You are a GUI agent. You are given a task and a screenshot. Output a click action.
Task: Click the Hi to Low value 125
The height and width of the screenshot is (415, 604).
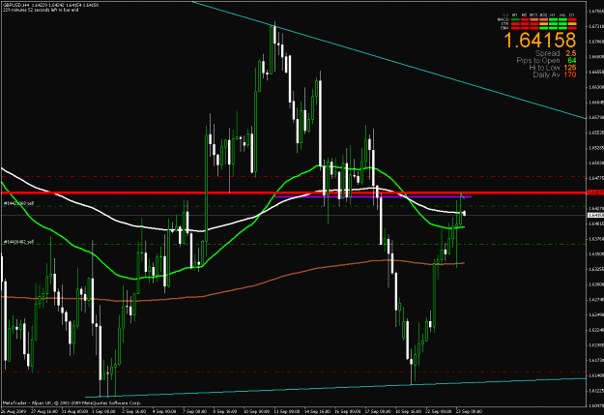[570, 68]
